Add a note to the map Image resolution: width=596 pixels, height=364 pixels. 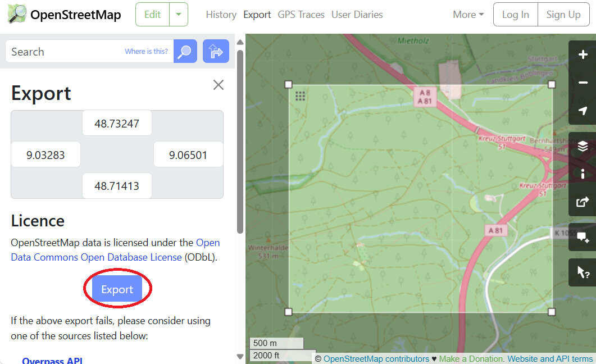coord(583,237)
